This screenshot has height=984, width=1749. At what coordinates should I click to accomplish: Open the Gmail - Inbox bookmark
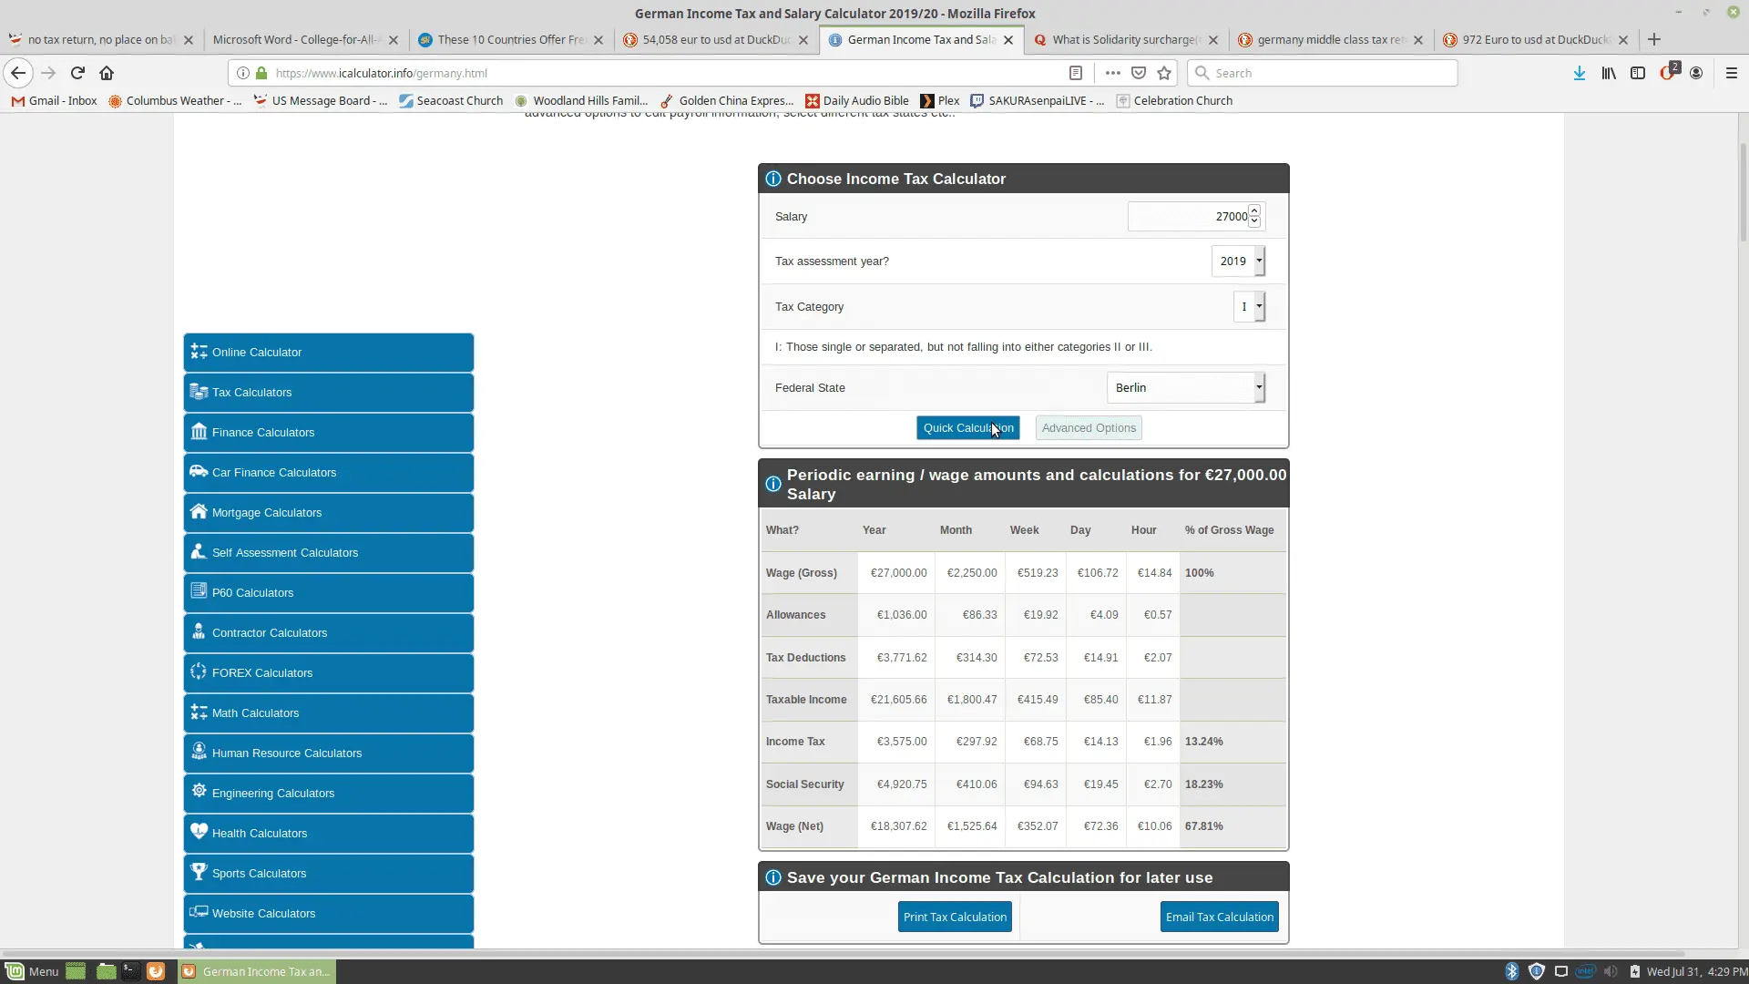[54, 100]
